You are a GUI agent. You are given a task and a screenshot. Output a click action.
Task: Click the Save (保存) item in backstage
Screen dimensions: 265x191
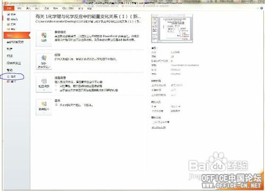11,14
